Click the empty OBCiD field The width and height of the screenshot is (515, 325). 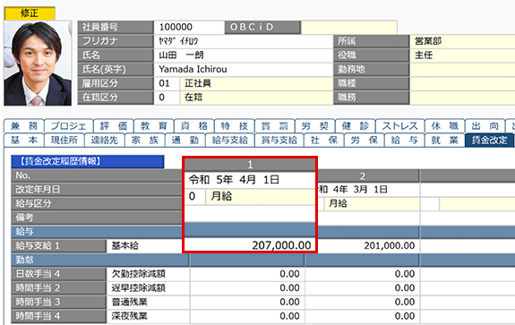coord(348,27)
